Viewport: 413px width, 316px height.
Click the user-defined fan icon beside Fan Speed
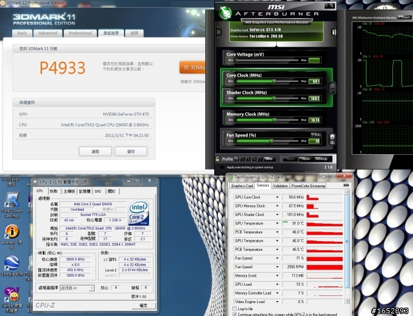click(x=332, y=139)
